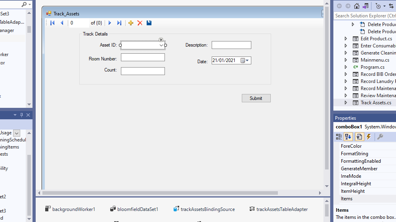This screenshot has height=222, width=396.
Task: Add new record with yellow plus icon
Action: click(x=130, y=23)
